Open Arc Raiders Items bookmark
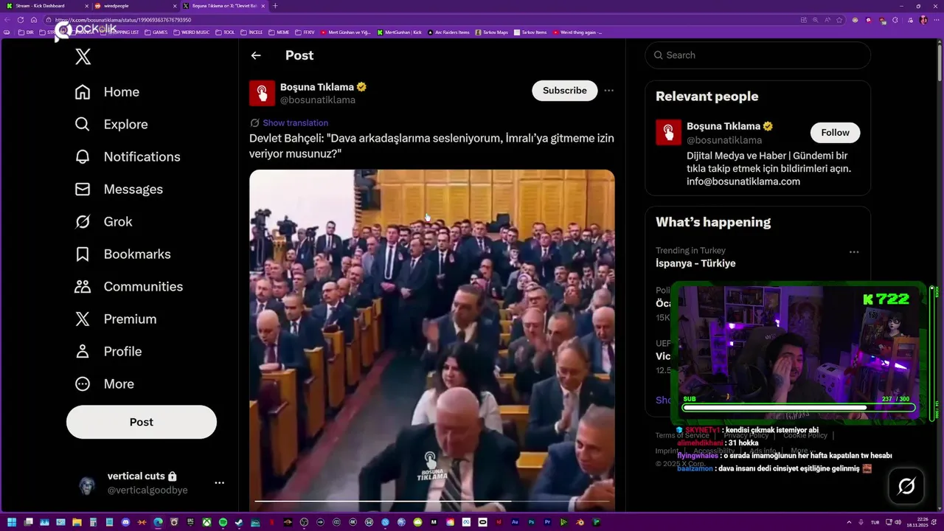 click(448, 32)
